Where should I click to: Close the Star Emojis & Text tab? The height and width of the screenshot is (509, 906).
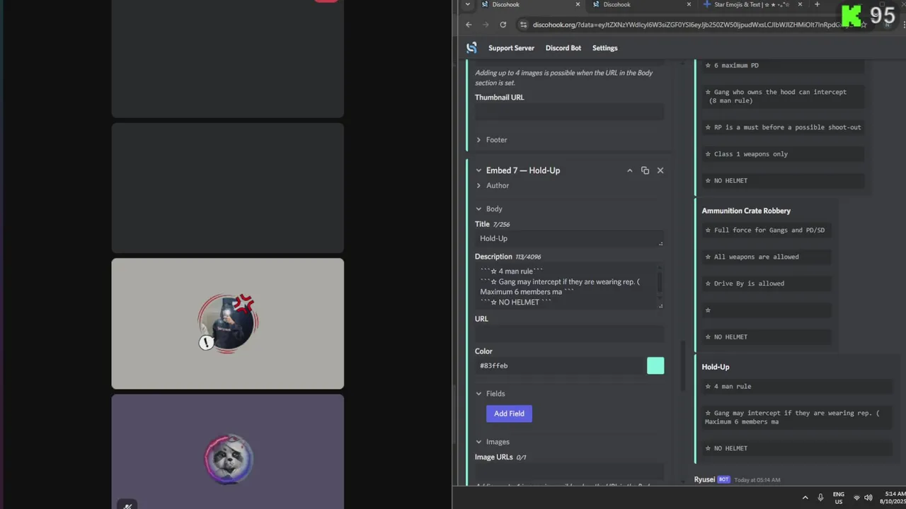click(800, 4)
